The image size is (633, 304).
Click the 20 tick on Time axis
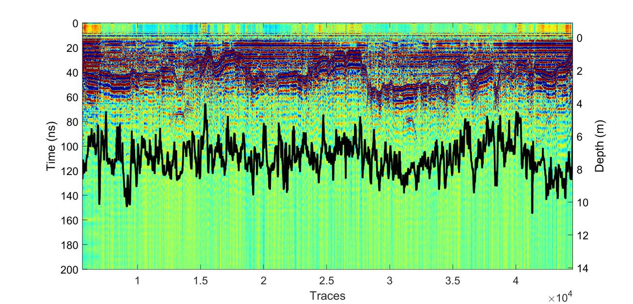72,48
